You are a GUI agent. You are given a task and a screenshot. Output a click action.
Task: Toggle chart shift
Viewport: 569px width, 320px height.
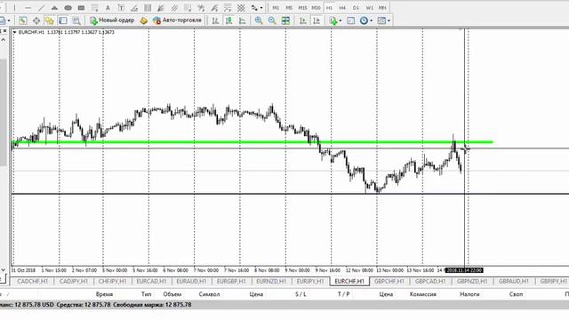pos(317,20)
